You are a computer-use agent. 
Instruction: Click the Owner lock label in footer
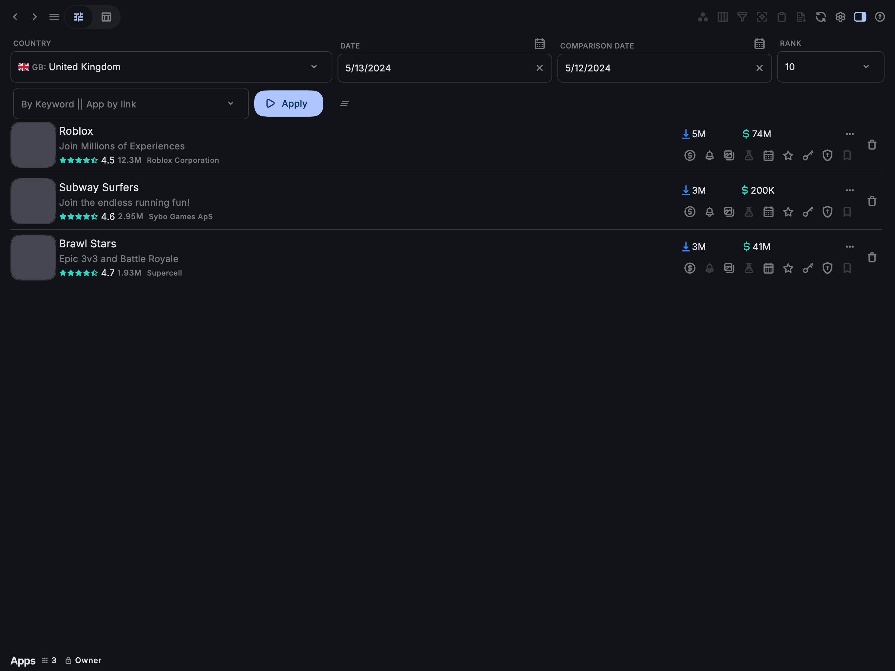(x=83, y=660)
